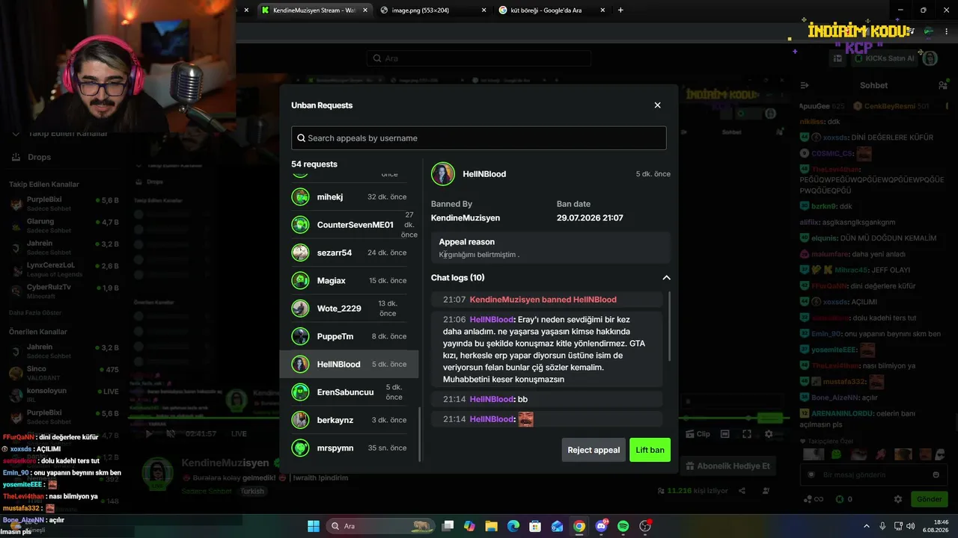Viewport: 958px width, 538px height.
Task: Open Windows Start menu
Action: [x=314, y=526]
